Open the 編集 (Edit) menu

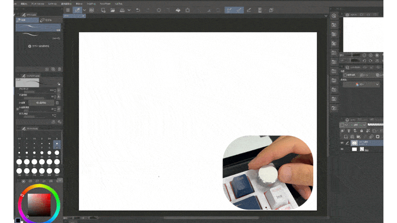point(24,4)
